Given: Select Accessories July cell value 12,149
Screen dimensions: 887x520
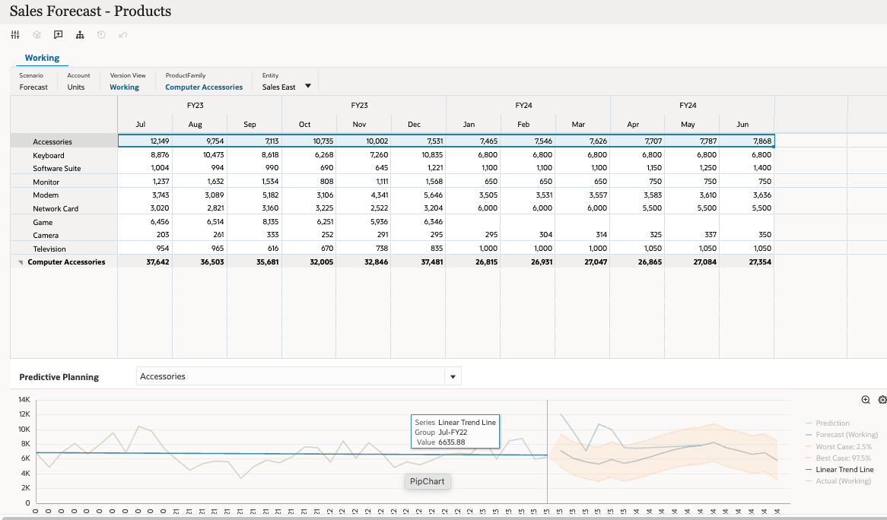Looking at the screenshot, I should (145, 141).
